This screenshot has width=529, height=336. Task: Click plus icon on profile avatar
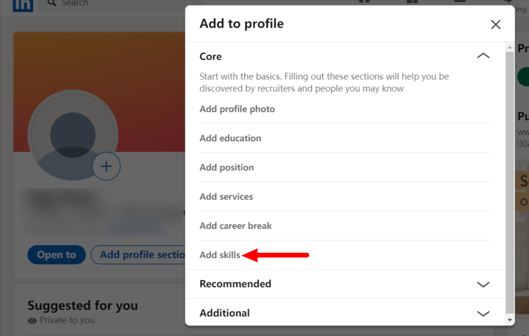(x=106, y=166)
